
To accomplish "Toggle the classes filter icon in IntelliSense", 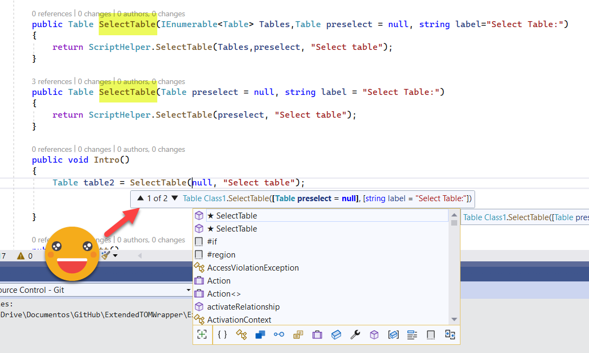I will [241, 335].
